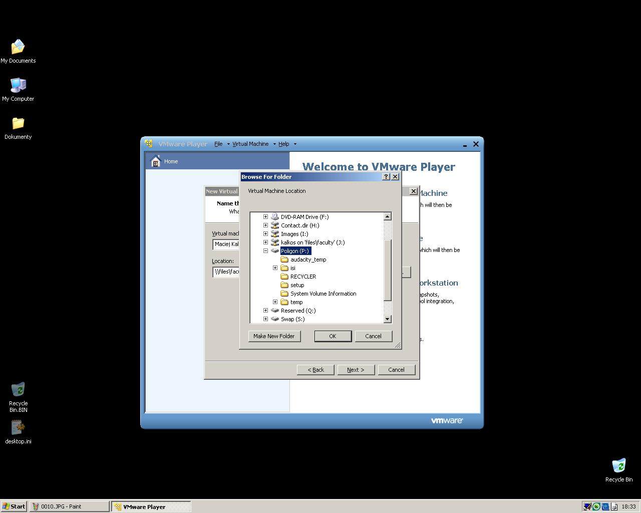Click the folder tree scrollbar thumb
The image size is (641, 513).
point(387,271)
